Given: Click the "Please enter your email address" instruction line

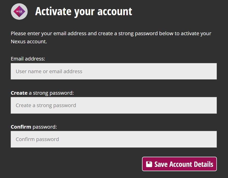Looking at the screenshot, I should point(111,33).
